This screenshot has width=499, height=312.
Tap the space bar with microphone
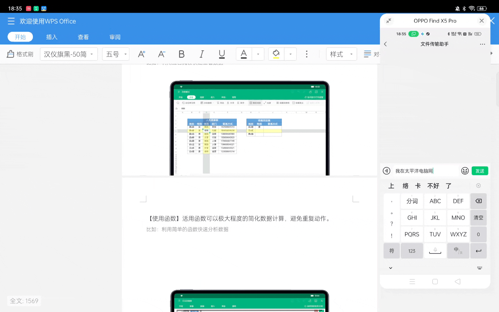[x=435, y=251]
